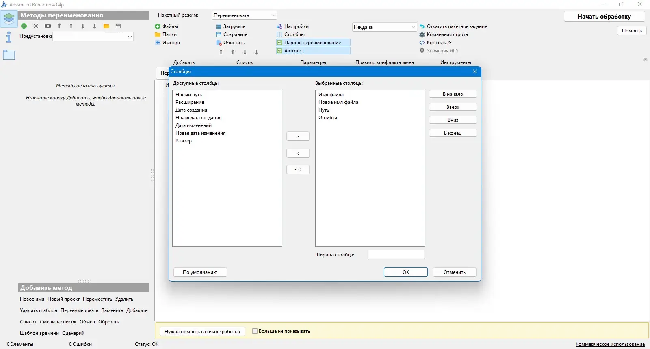Open the file info panel icon in left sidebar
Screen dimensions: 650x349
pyautogui.click(x=9, y=37)
